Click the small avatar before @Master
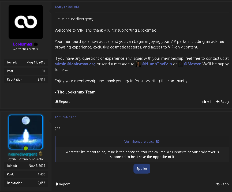Screen dimensions: 232x192 click(x=180, y=64)
